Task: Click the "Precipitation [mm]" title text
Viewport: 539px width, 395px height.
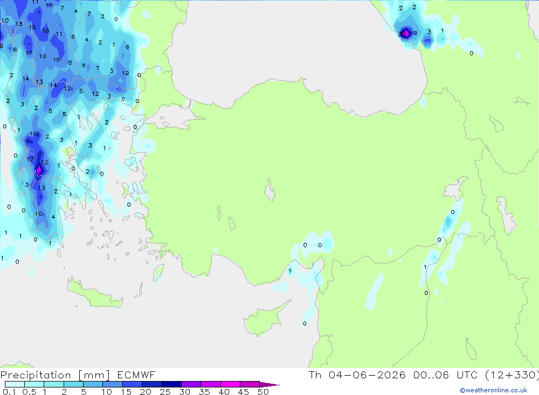Action: [x=55, y=375]
